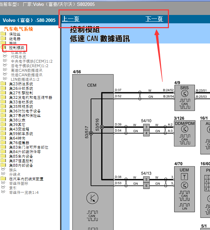This screenshot has height=230, width=210.
Task: Click splice point 53/516 symbol
Action: click(102, 127)
